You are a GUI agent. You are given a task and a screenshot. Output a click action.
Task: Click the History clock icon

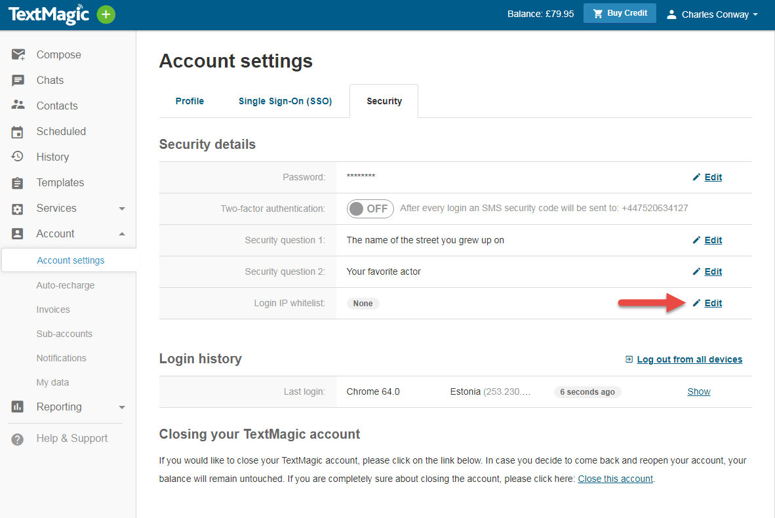pyautogui.click(x=18, y=157)
